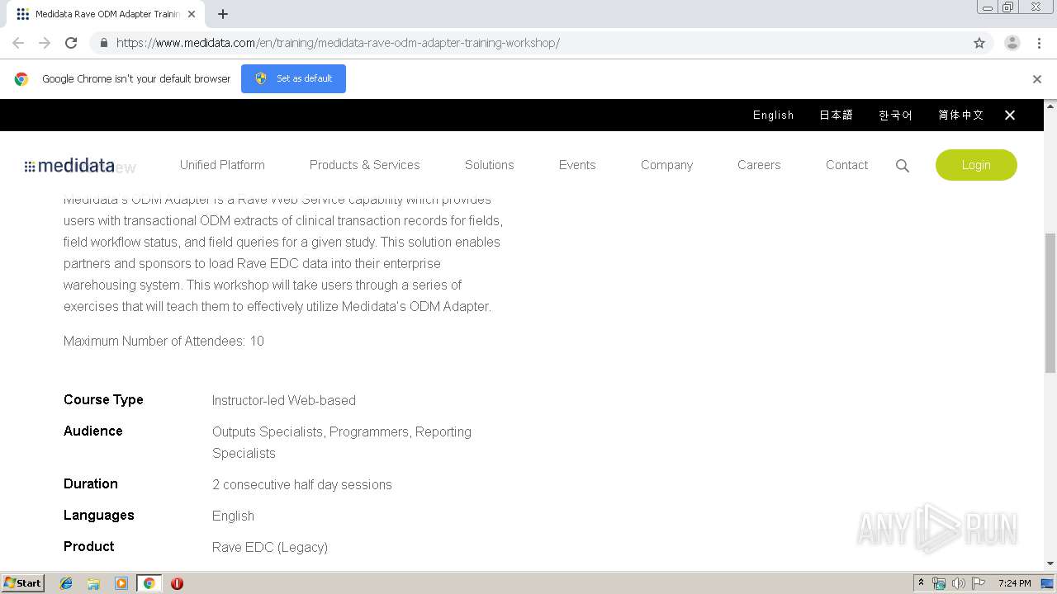Viewport: 1057px width, 594px height.
Task: Click 2 consecutive half day sessions text
Action: pyautogui.click(x=302, y=484)
